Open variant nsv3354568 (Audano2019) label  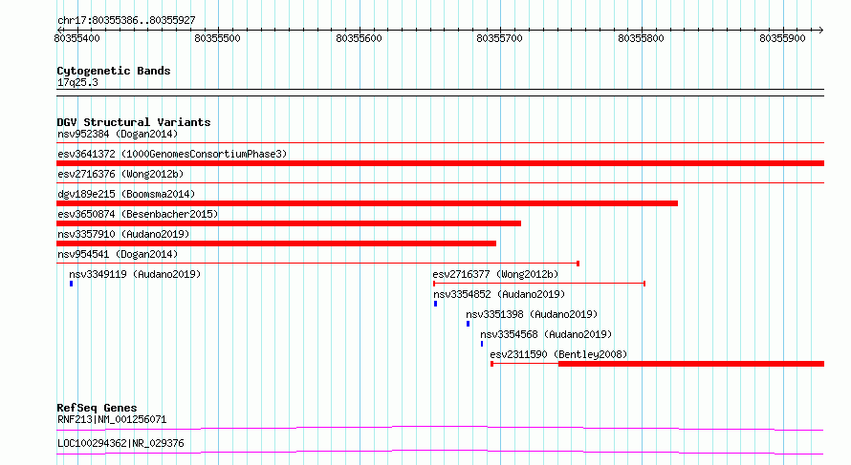click(x=546, y=334)
